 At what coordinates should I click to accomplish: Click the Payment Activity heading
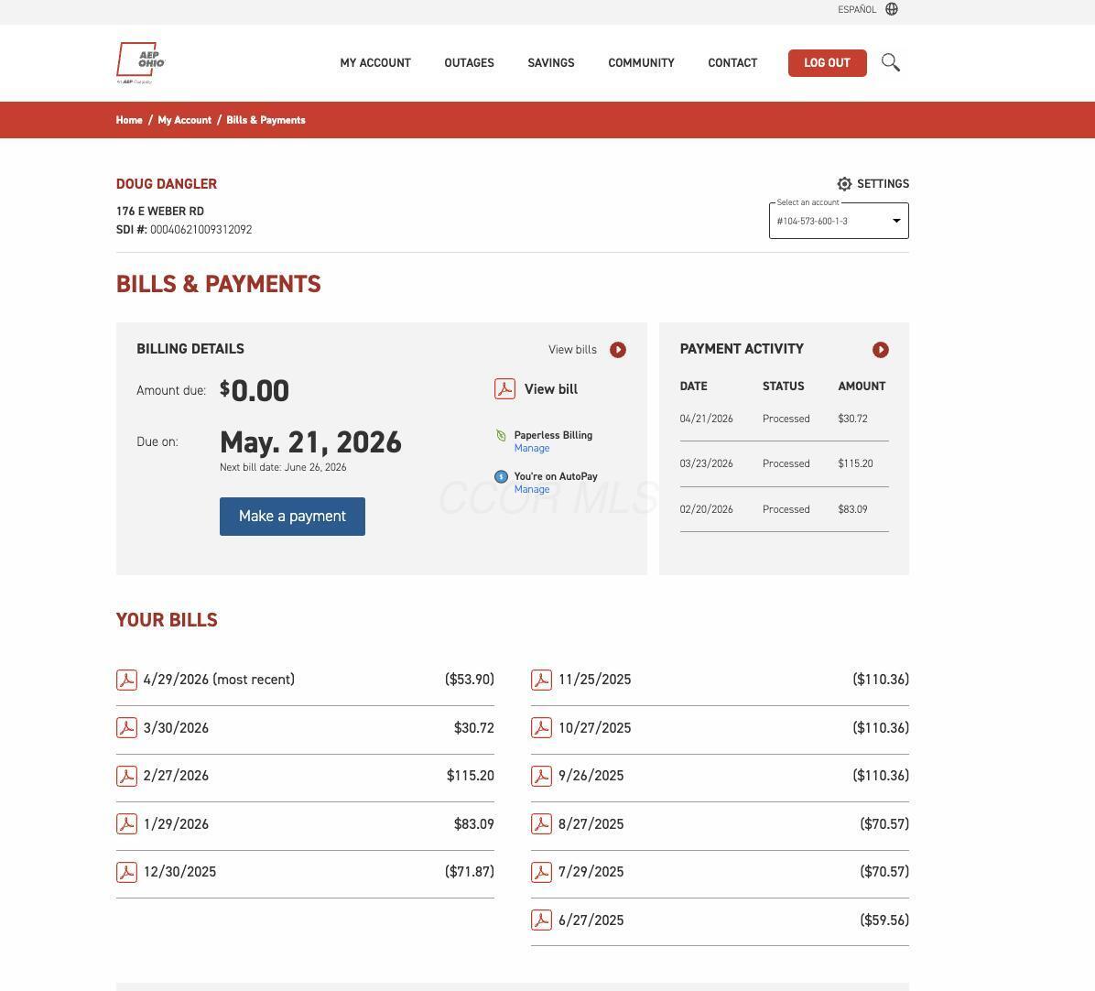(x=742, y=348)
